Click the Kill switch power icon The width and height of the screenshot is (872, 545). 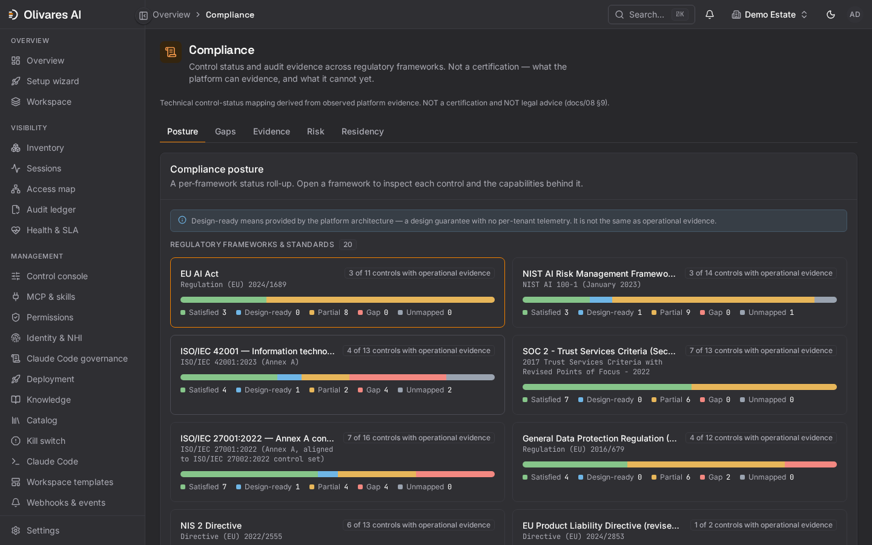16,441
